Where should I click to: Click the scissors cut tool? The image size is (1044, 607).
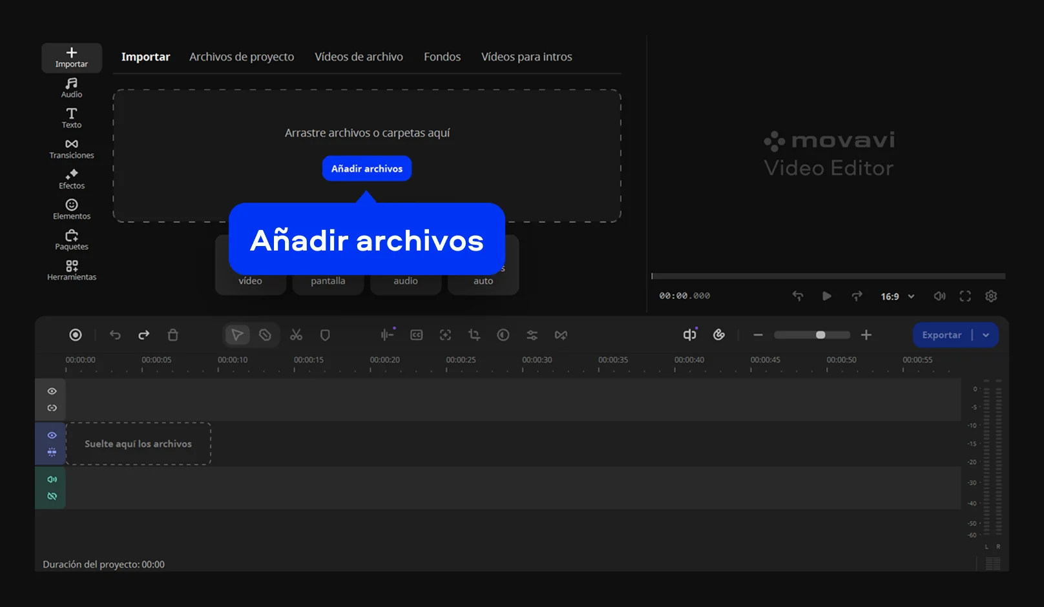tap(296, 335)
